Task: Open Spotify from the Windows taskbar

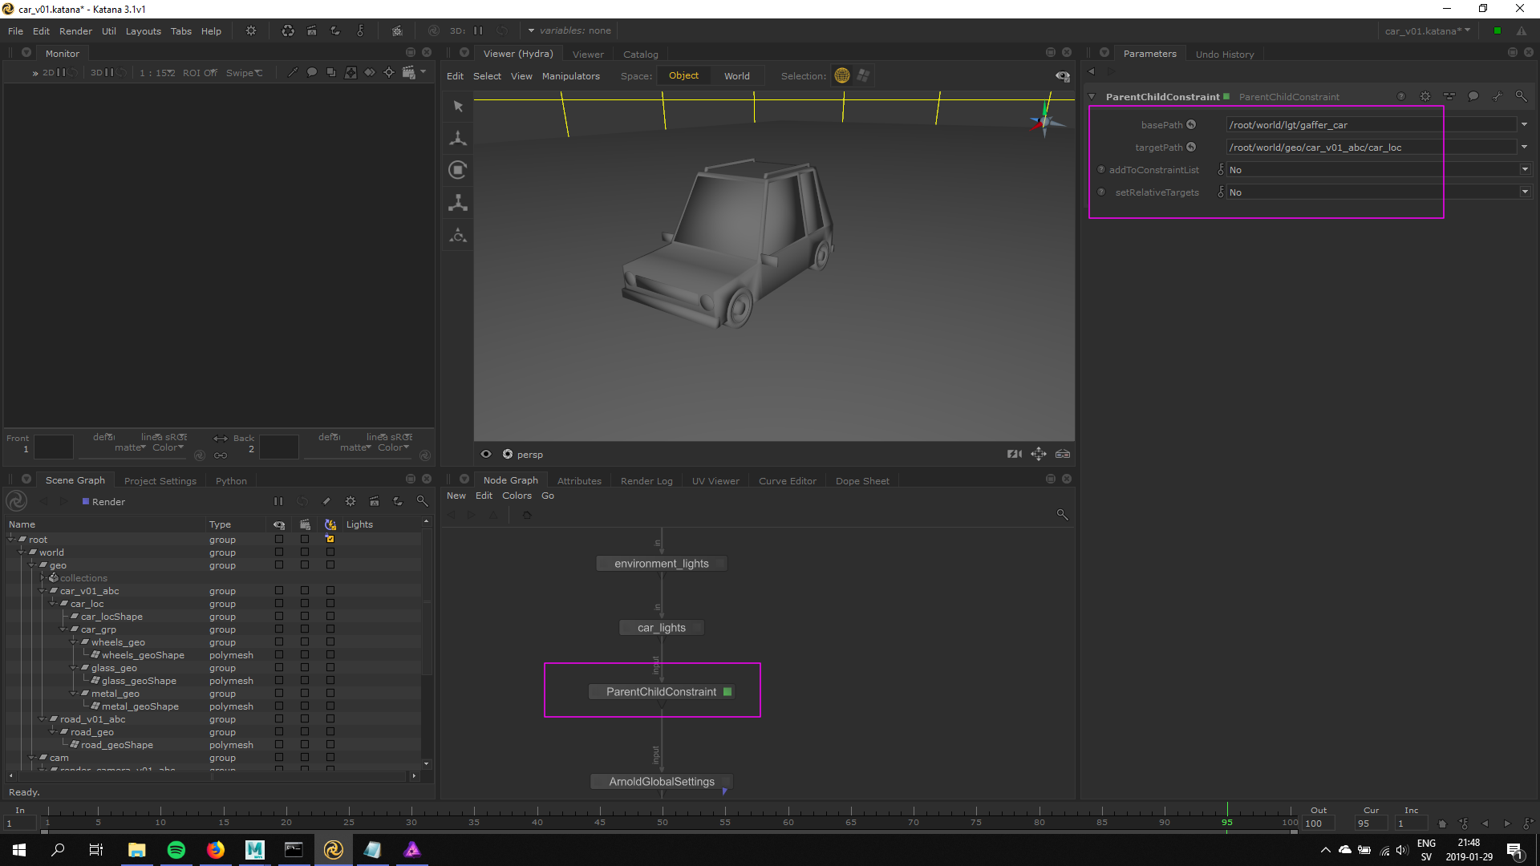Action: pos(176,849)
